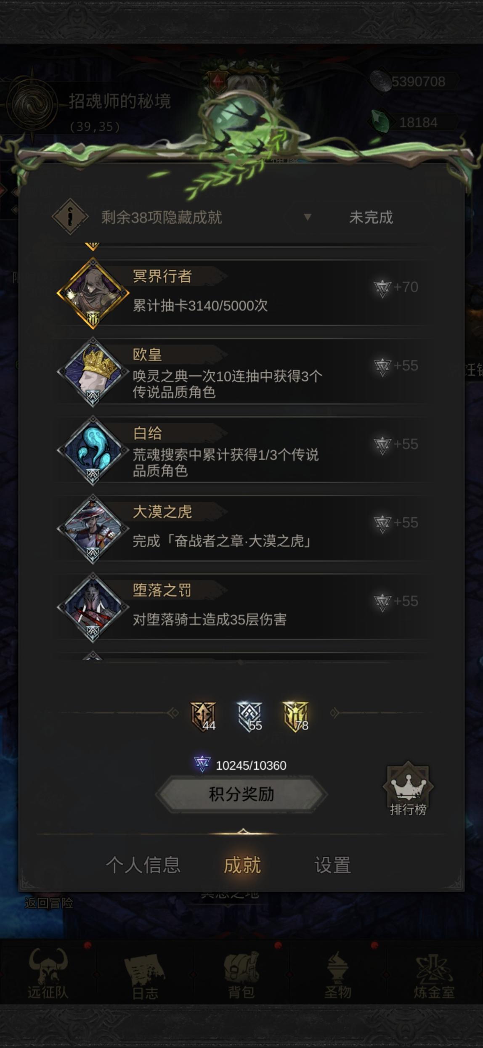Tap the 堕落之罚 knight icon
This screenshot has width=483, height=1048.
[x=93, y=608]
